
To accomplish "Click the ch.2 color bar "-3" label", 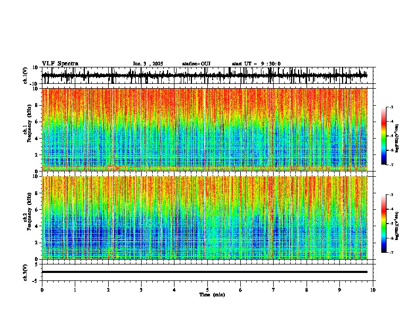I will (x=391, y=195).
